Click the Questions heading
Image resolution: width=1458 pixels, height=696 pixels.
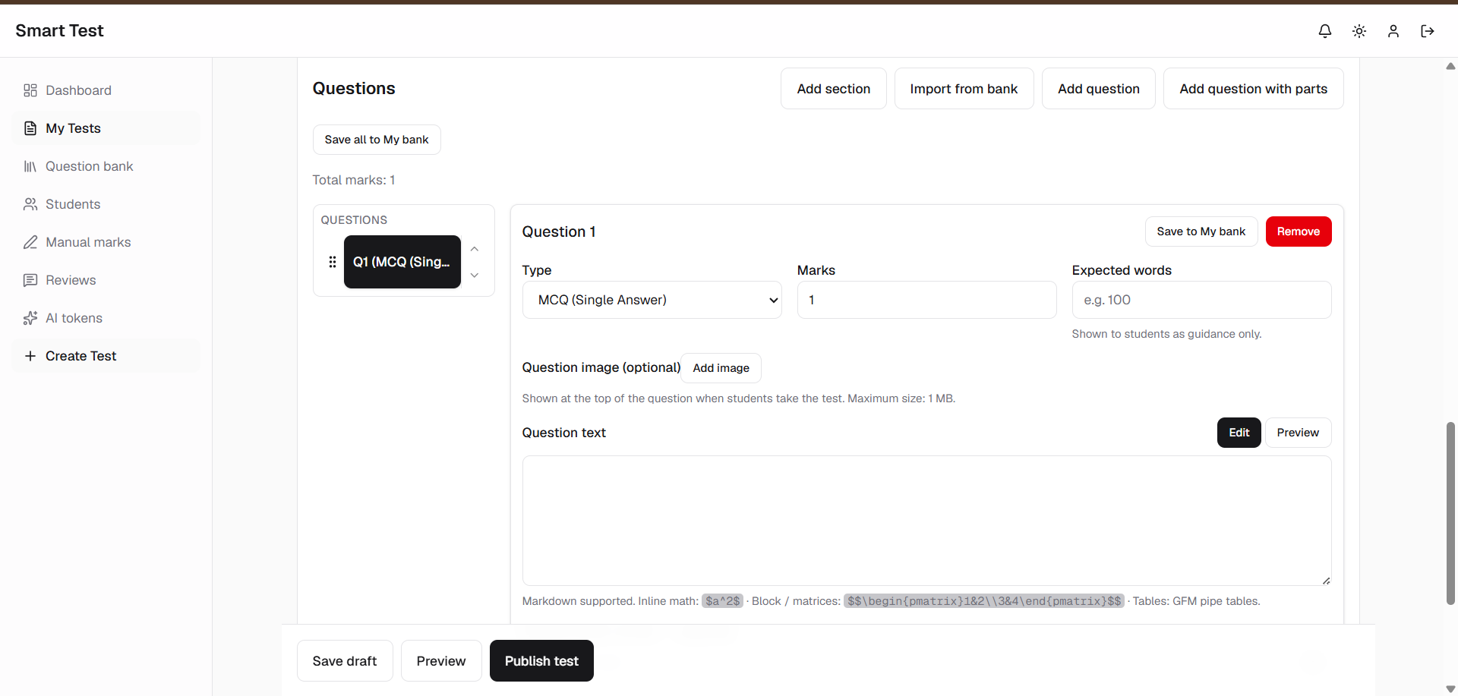(354, 89)
